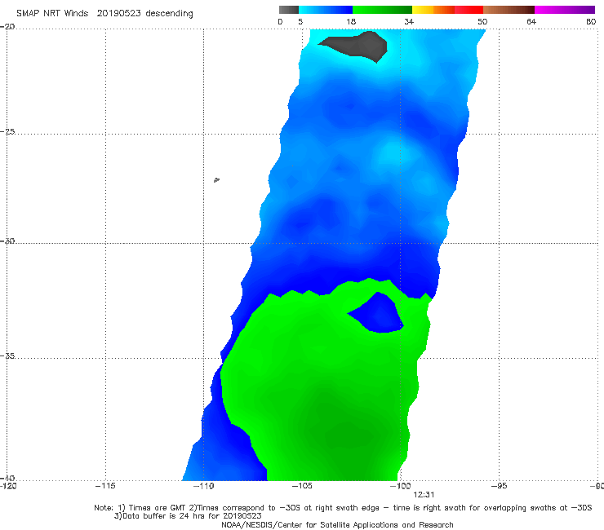The image size is (604, 530).
Task: Click the green segment of the color bar
Action: pos(382,10)
